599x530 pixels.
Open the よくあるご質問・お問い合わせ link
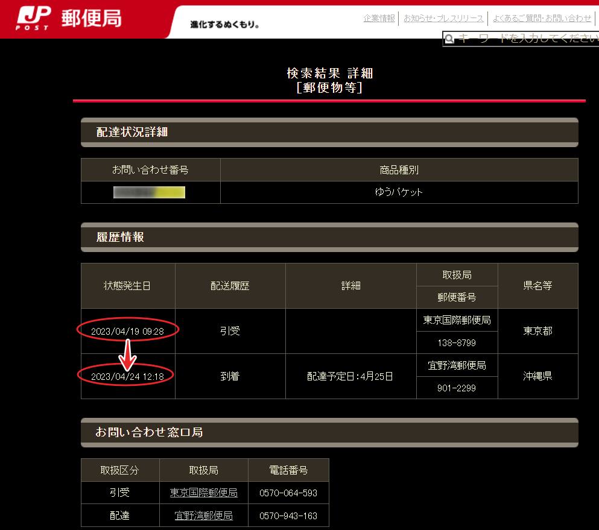point(542,19)
